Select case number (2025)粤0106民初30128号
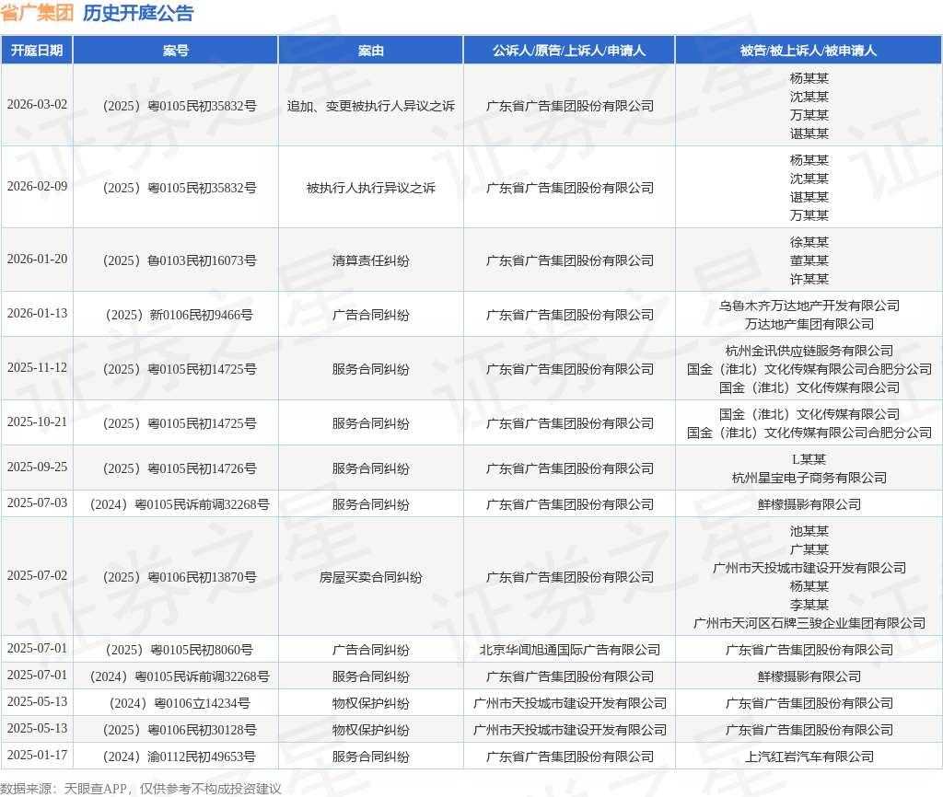943x797 pixels. (180, 731)
